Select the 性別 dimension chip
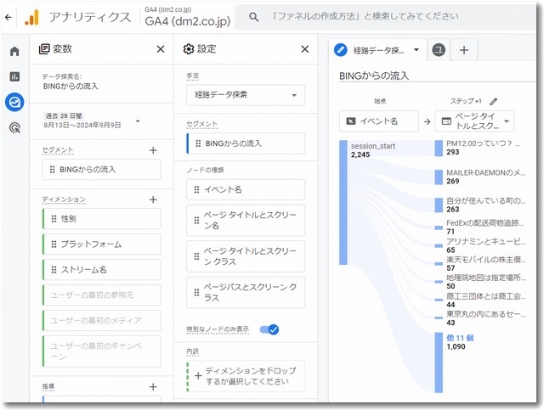Image resolution: width=544 pixels, height=410 pixels. point(100,218)
